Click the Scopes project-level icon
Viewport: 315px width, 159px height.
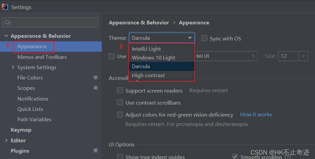pos(96,88)
